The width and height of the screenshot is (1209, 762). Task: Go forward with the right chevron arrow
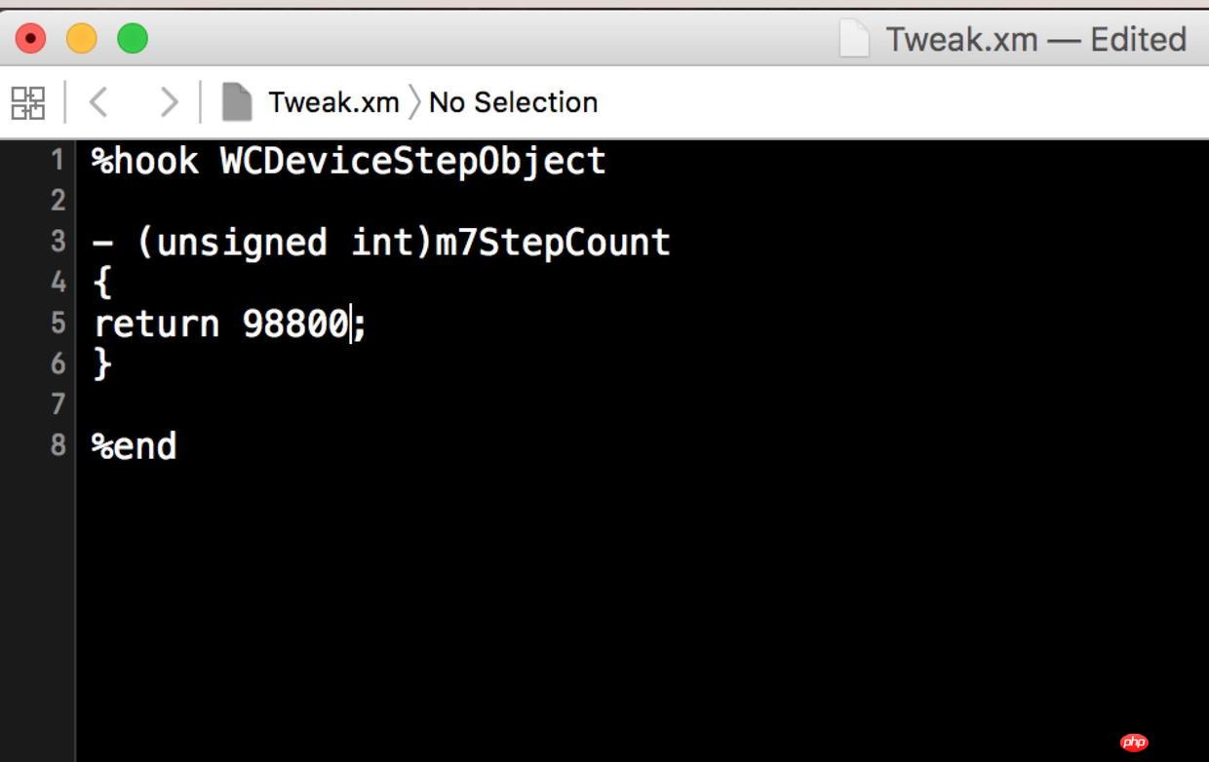(169, 102)
